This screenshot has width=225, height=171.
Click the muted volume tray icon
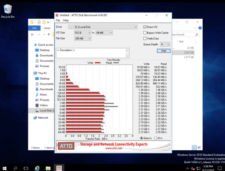click(193, 168)
